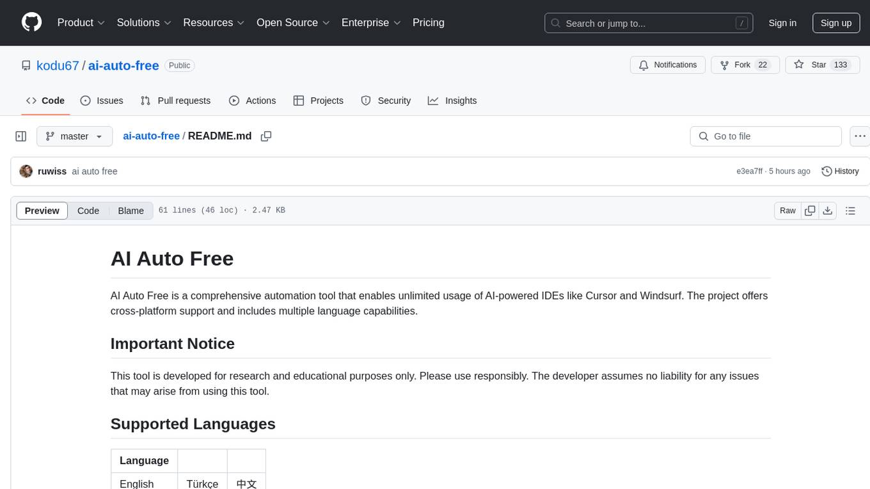
Task: Switch to the Security tab
Action: click(386, 100)
